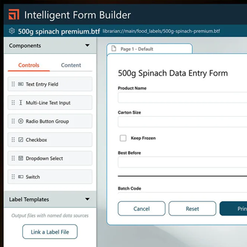Screen dimensions: 247x247
Task: Click the Radio Button Group icon
Action: pos(21,121)
